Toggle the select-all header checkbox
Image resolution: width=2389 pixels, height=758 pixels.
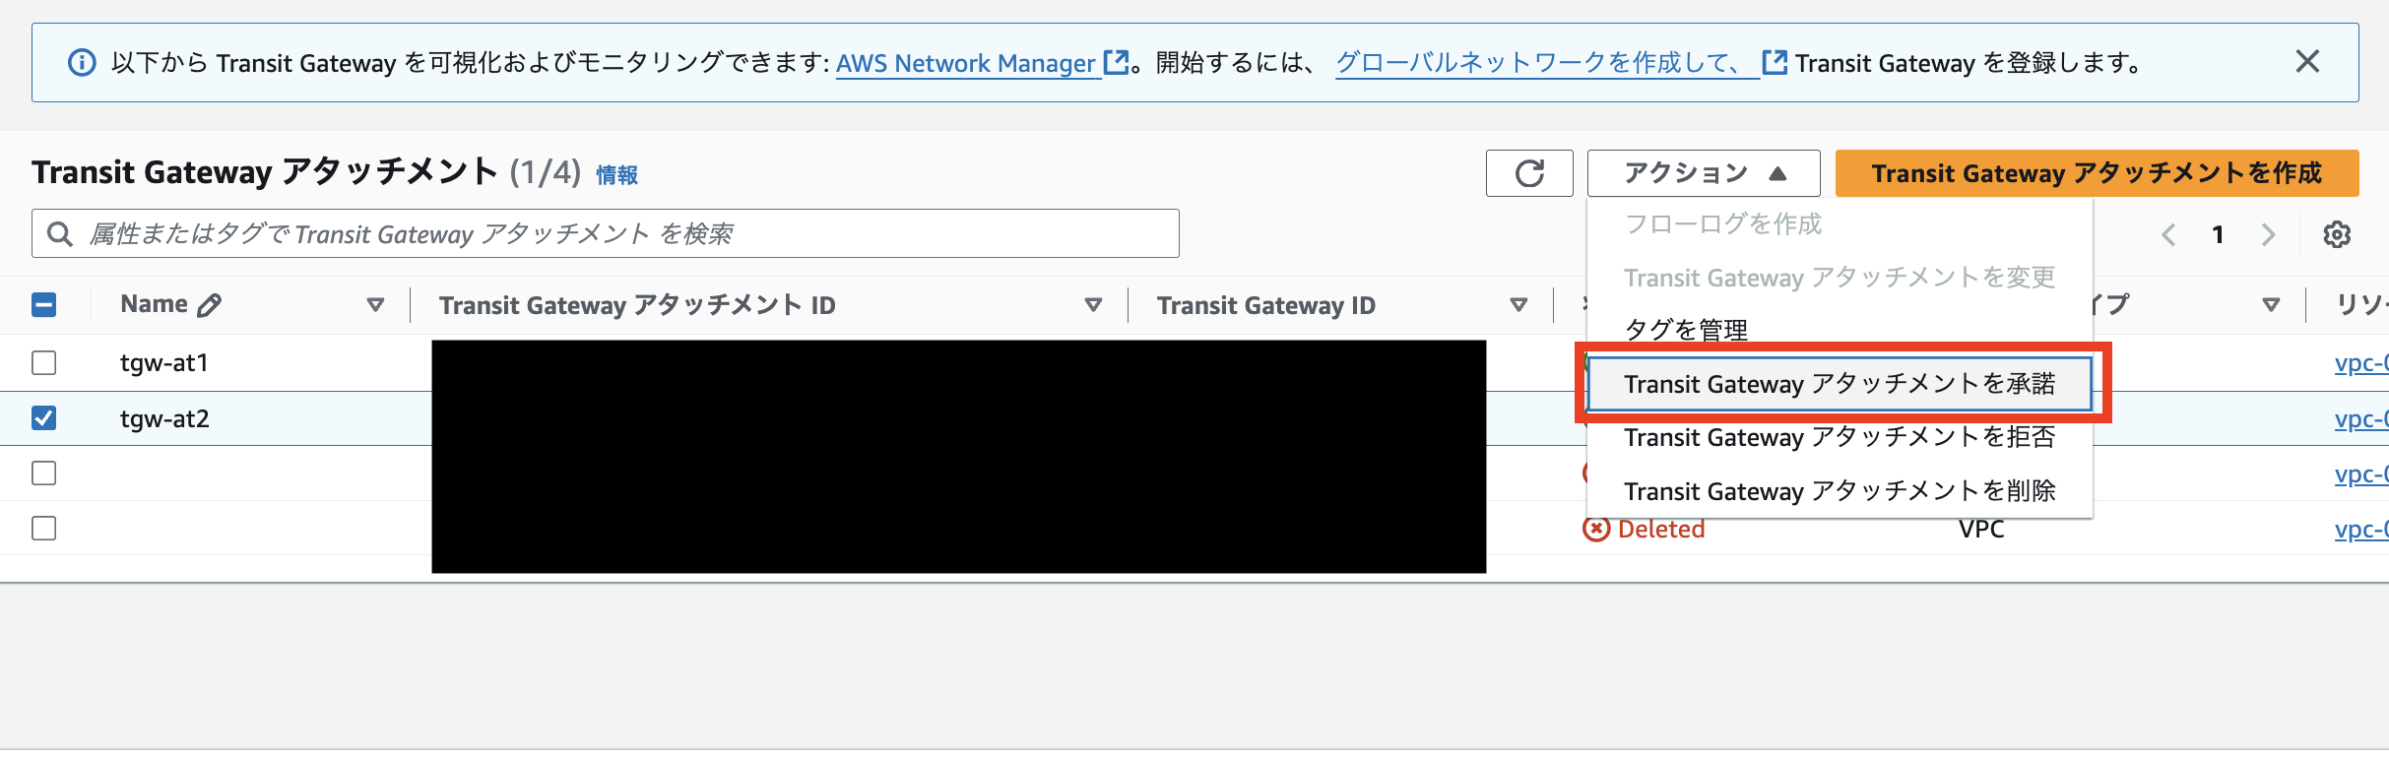click(x=44, y=305)
